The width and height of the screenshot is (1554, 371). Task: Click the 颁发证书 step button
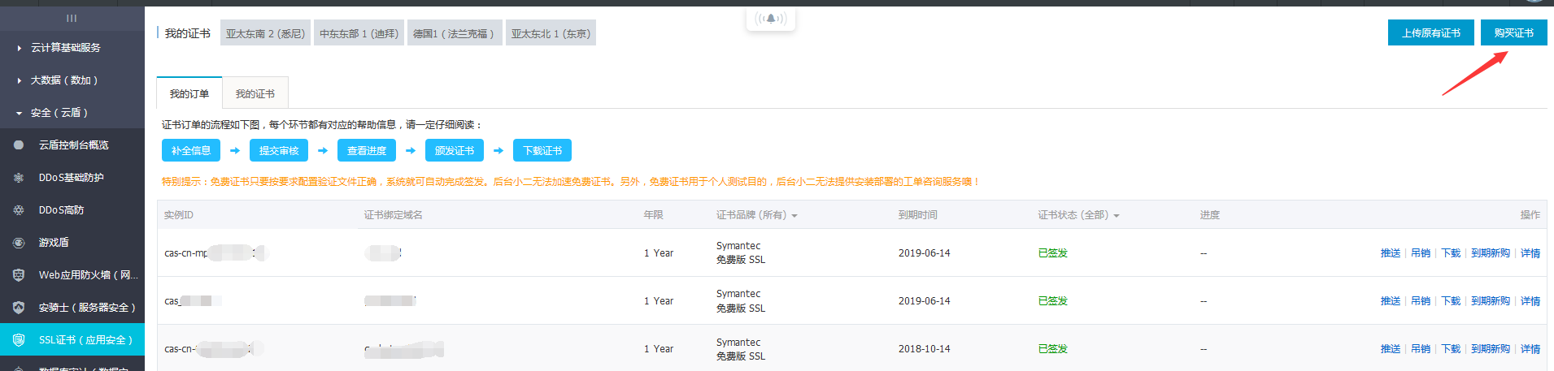point(455,150)
